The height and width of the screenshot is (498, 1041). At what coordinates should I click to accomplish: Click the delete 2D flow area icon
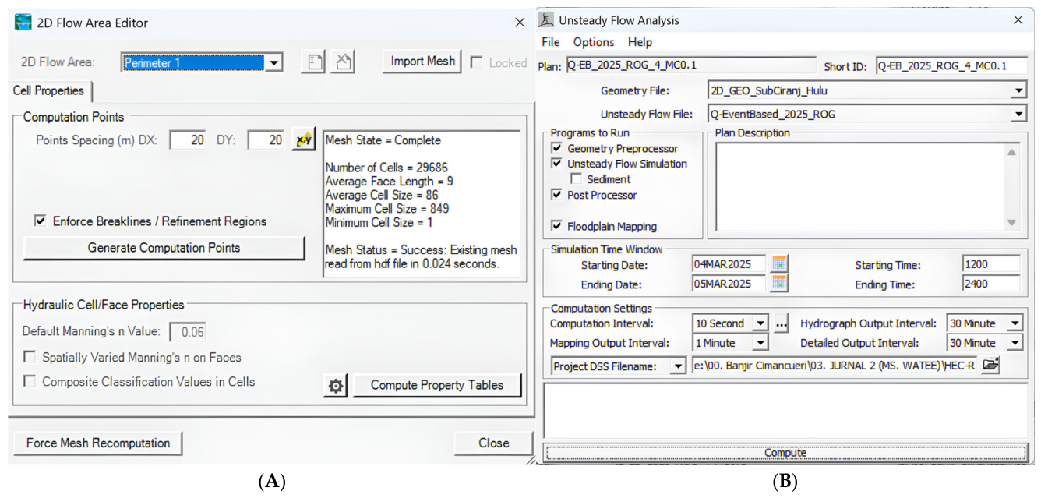coord(344,62)
